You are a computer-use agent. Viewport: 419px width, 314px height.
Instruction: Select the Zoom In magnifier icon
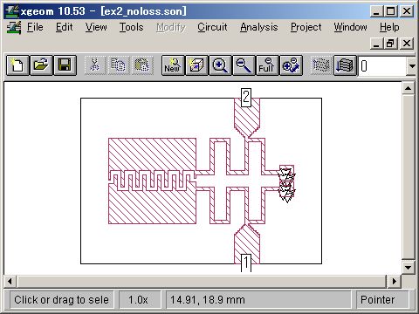[x=220, y=65]
